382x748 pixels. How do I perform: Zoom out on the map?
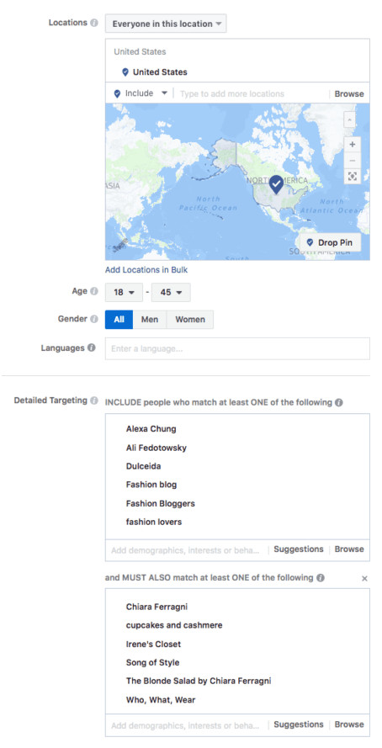(x=352, y=160)
